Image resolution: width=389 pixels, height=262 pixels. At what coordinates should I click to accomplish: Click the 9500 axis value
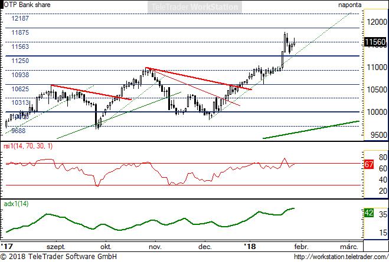tap(379, 135)
